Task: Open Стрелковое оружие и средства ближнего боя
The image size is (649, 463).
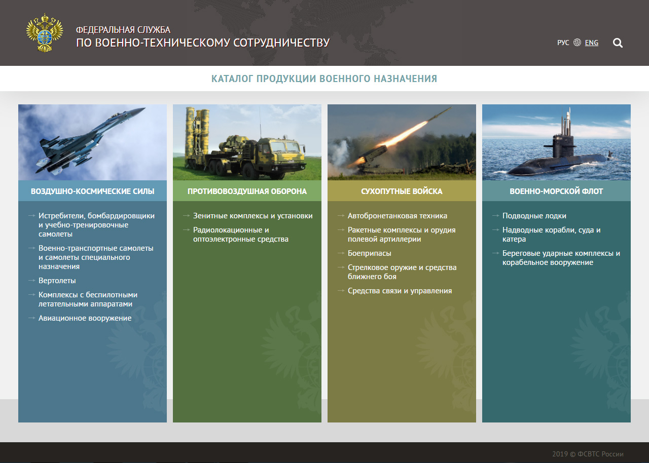Action: (x=402, y=272)
